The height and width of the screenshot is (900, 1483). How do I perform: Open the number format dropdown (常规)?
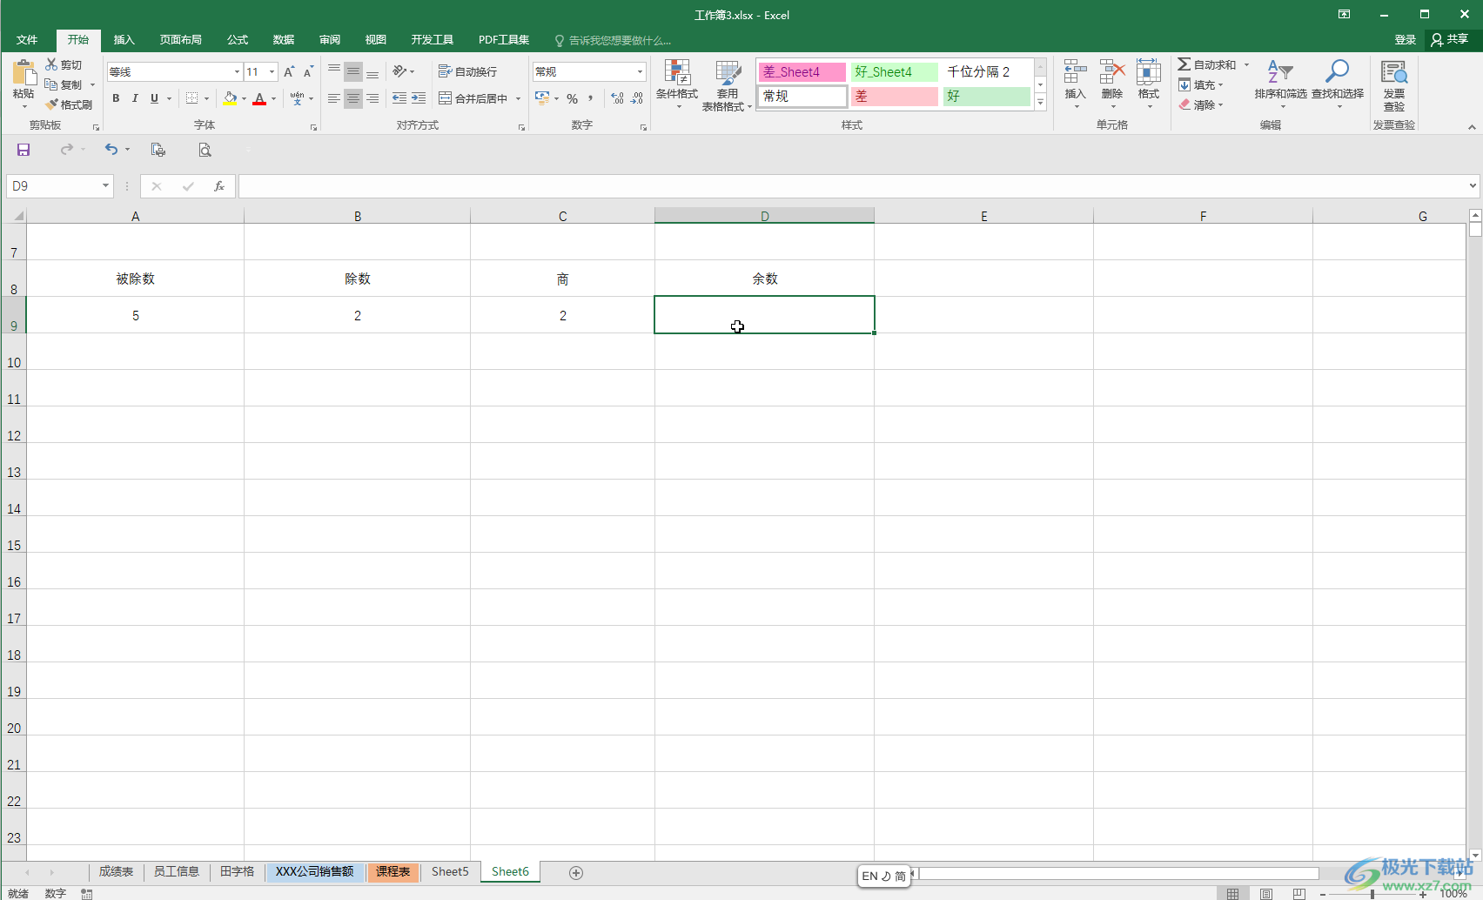[641, 72]
